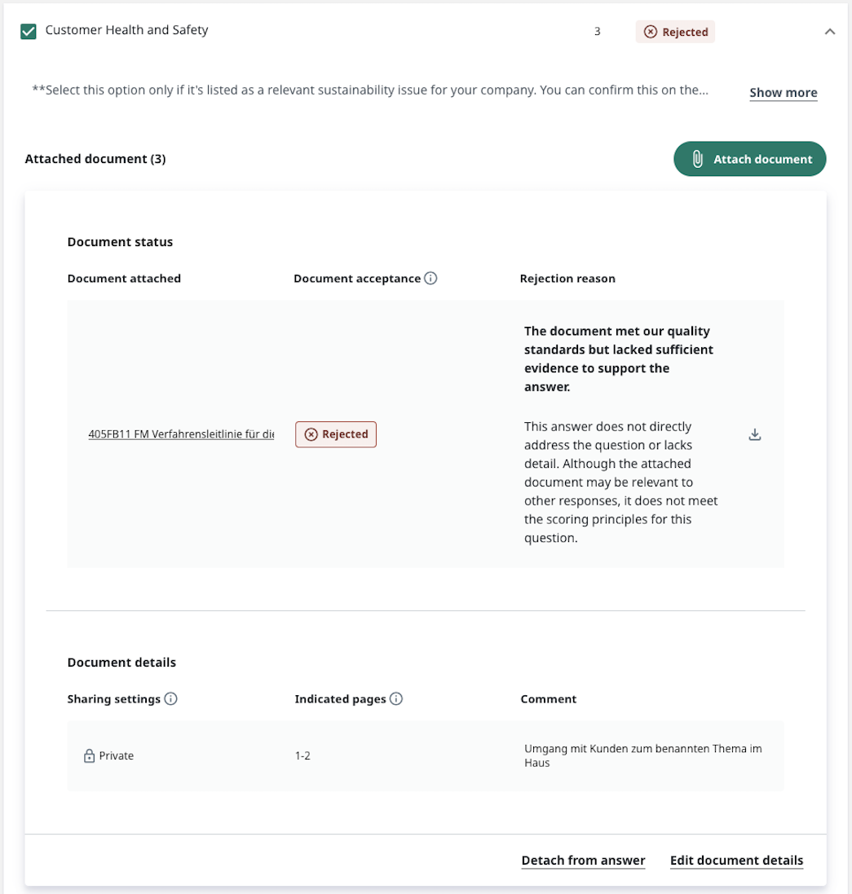Open the 405FB11 FM Verfahrensleitlinie document link
This screenshot has width=852, height=894.
181,434
